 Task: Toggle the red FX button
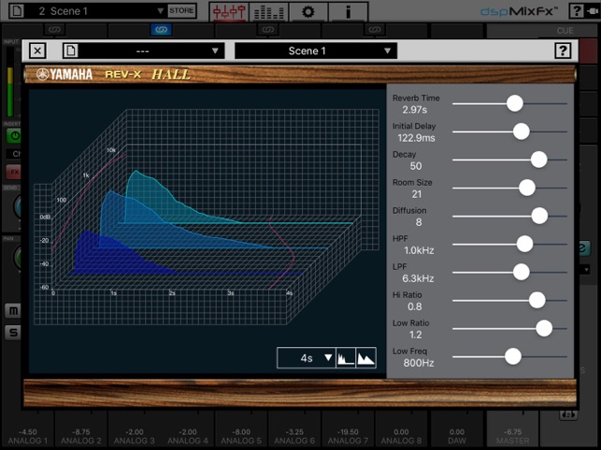[14, 172]
